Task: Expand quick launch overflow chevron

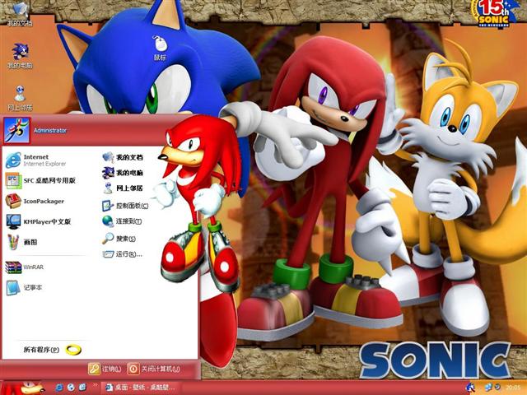Action: coord(96,385)
